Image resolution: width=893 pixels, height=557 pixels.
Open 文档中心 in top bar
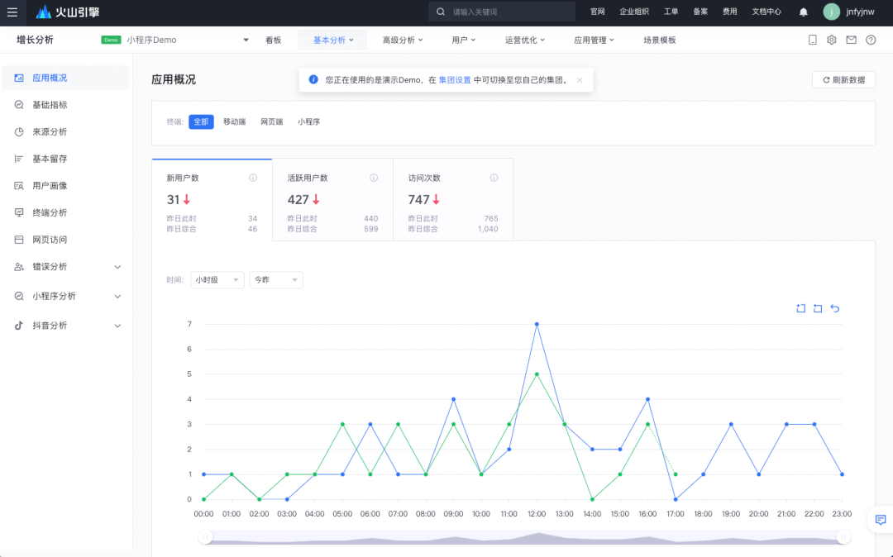pyautogui.click(x=766, y=12)
